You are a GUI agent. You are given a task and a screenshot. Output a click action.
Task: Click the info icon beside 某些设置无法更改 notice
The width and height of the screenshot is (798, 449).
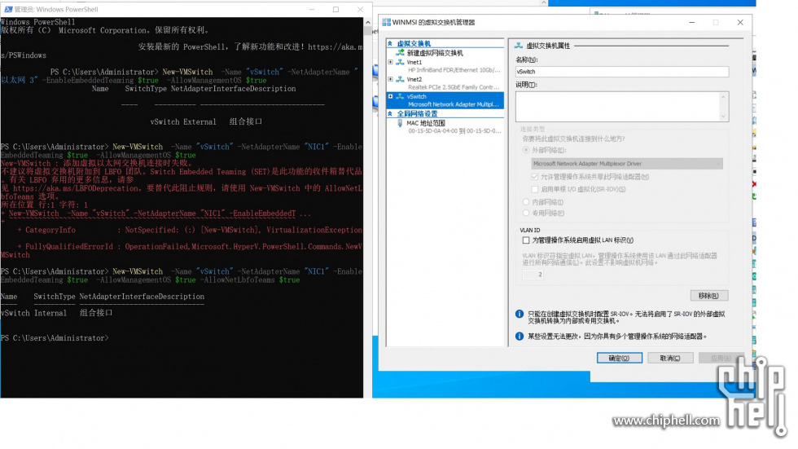click(520, 336)
